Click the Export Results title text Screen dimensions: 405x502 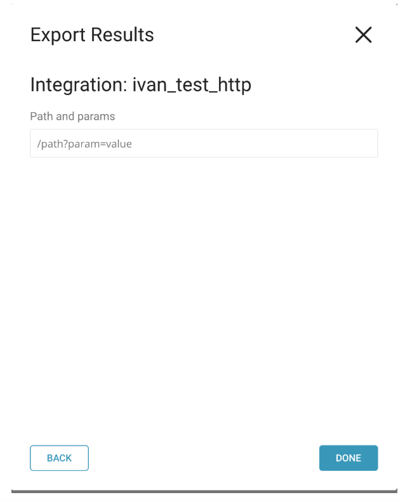[92, 35]
